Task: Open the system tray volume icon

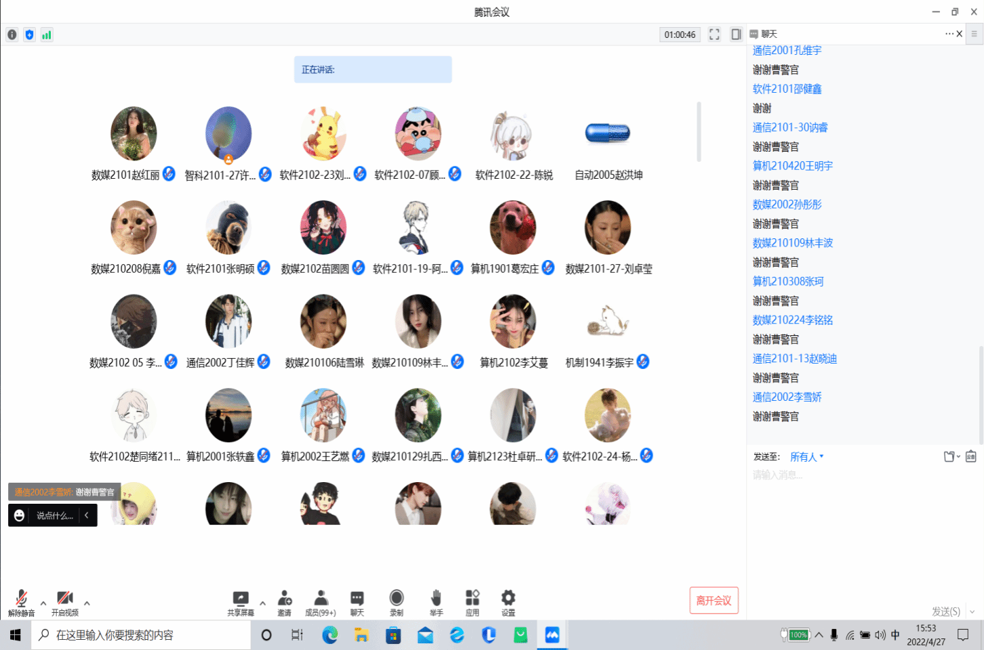Action: pyautogui.click(x=880, y=635)
